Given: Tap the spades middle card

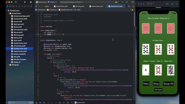Looking at the screenshot, I should click(146, 49).
